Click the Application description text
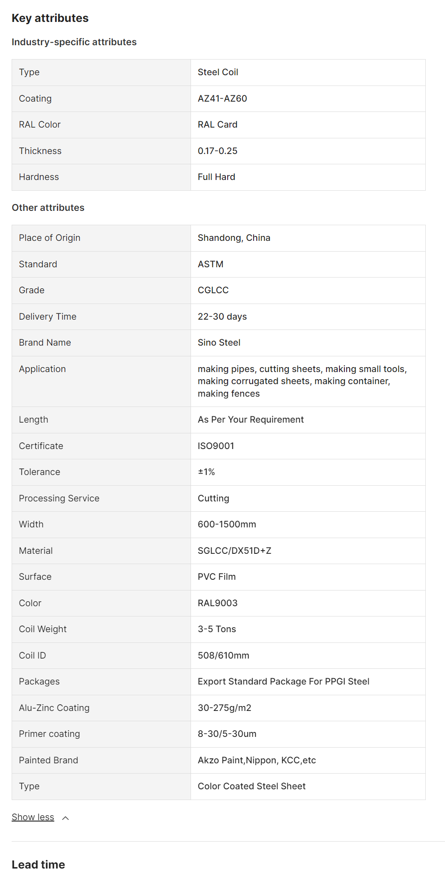Image resolution: width=445 pixels, height=873 pixels. pyautogui.click(x=302, y=381)
